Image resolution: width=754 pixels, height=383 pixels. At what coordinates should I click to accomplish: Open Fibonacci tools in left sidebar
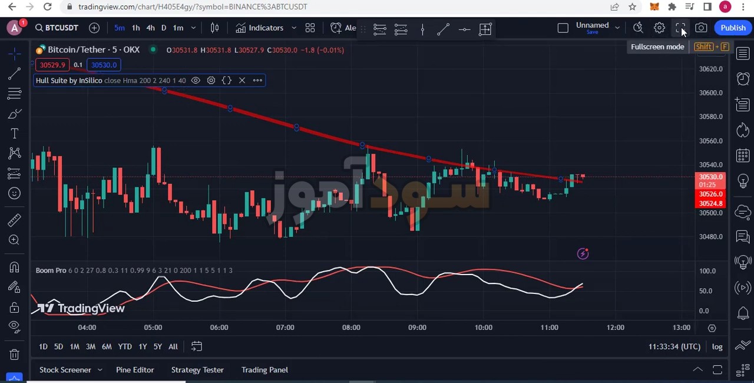point(15,94)
